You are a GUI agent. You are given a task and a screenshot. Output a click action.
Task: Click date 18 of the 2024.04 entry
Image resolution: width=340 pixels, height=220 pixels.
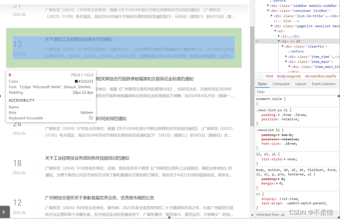click(x=17, y=163)
